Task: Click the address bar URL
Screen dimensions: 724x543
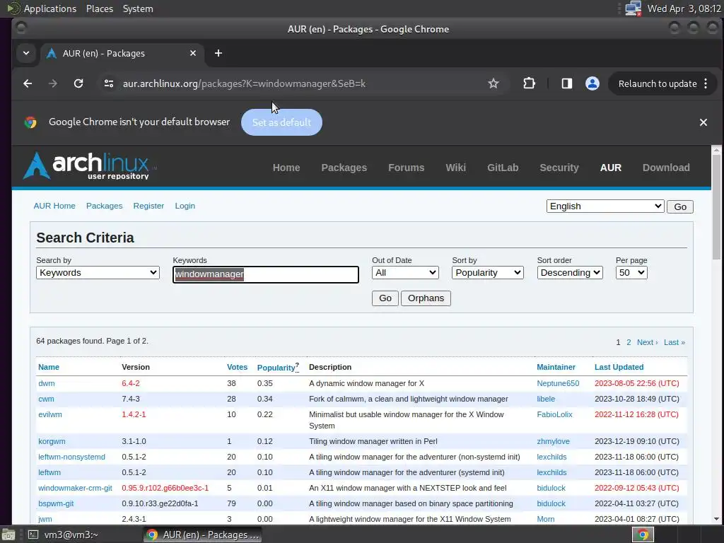Action: click(x=244, y=83)
